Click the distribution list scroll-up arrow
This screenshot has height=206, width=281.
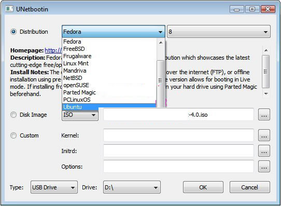point(161,43)
